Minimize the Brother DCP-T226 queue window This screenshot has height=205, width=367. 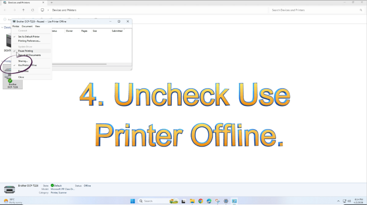tap(110, 22)
